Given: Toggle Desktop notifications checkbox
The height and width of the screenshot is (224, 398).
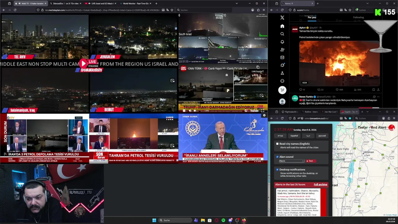Looking at the screenshot, I should click(x=277, y=170).
